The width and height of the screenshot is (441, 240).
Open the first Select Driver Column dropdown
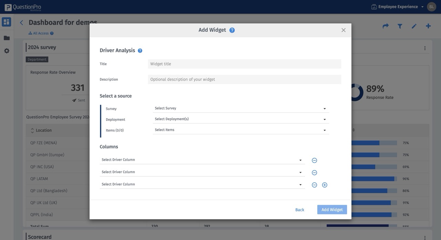pos(202,160)
